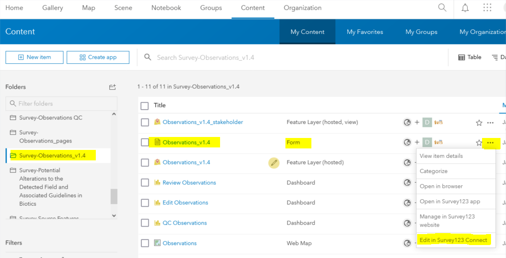Check the box for Observations_v1.4_stakeholder

click(145, 123)
